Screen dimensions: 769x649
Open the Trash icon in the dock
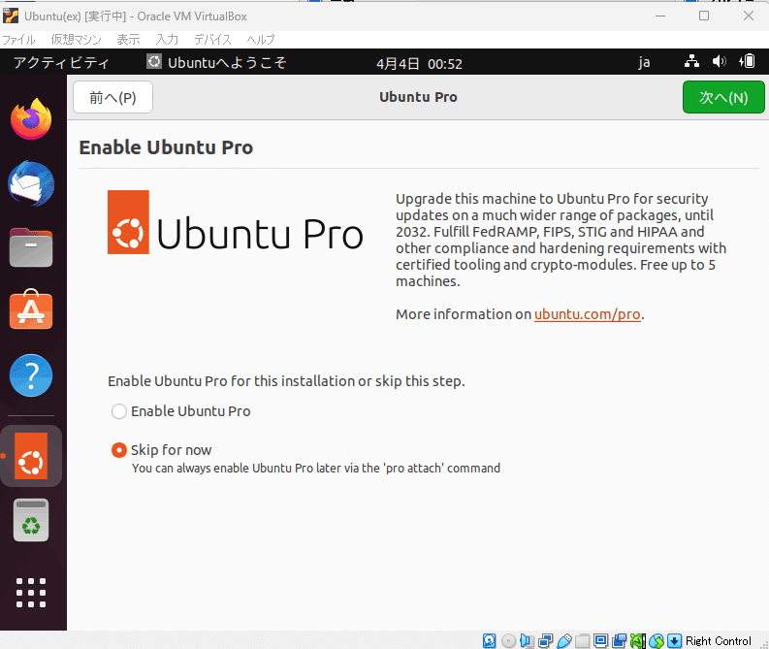click(x=31, y=520)
